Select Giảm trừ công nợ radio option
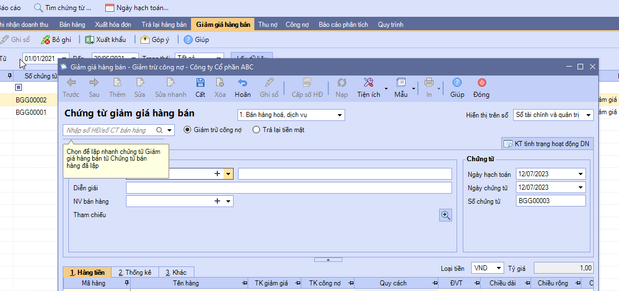Screen dimensions: 619x291 (188, 130)
